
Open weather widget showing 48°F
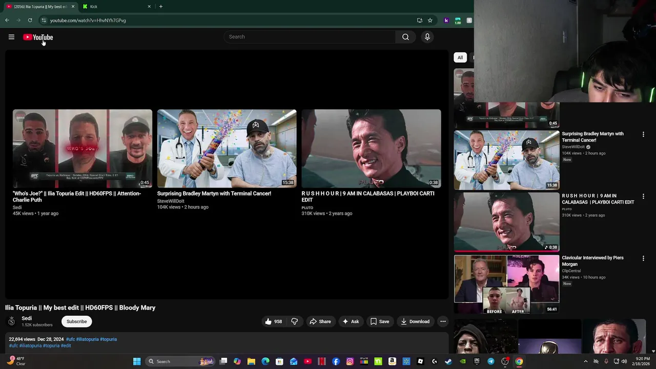pos(15,361)
